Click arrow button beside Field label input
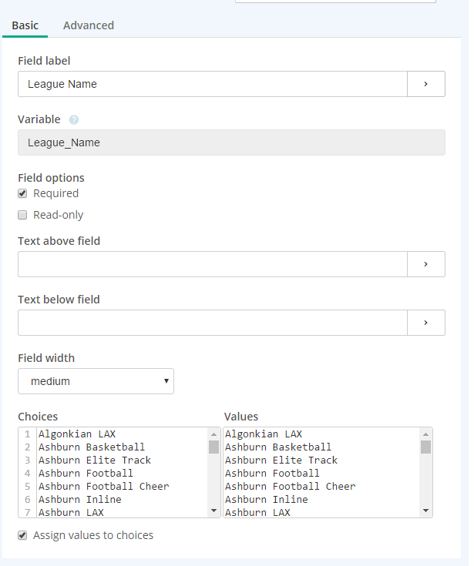Image resolution: width=474 pixels, height=566 pixels. pos(425,84)
